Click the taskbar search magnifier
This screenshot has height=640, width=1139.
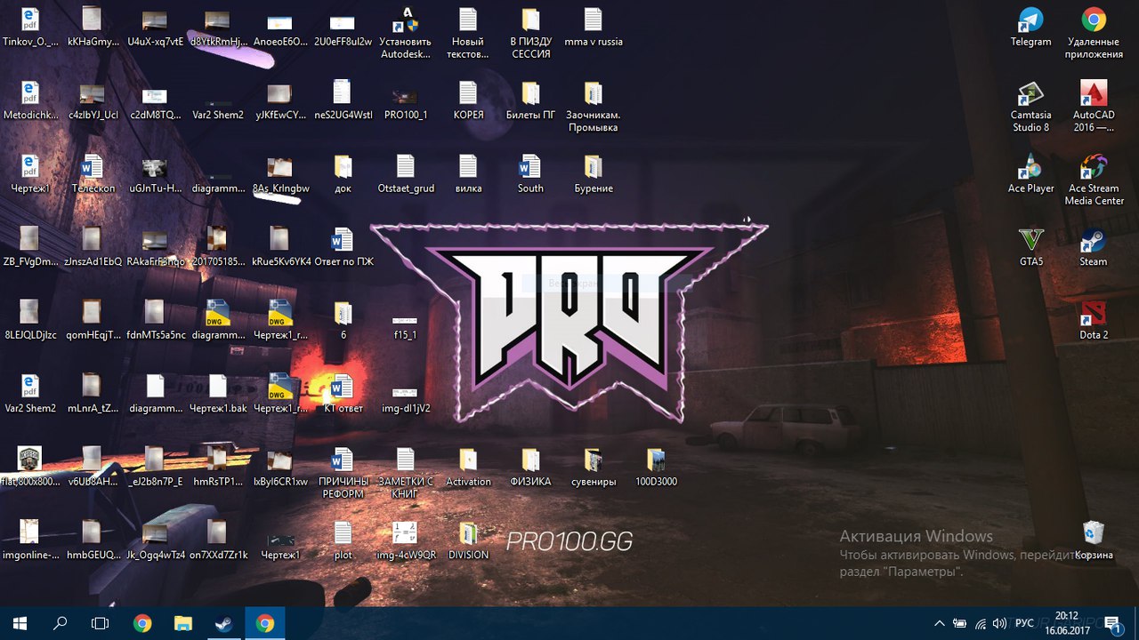coord(61,623)
